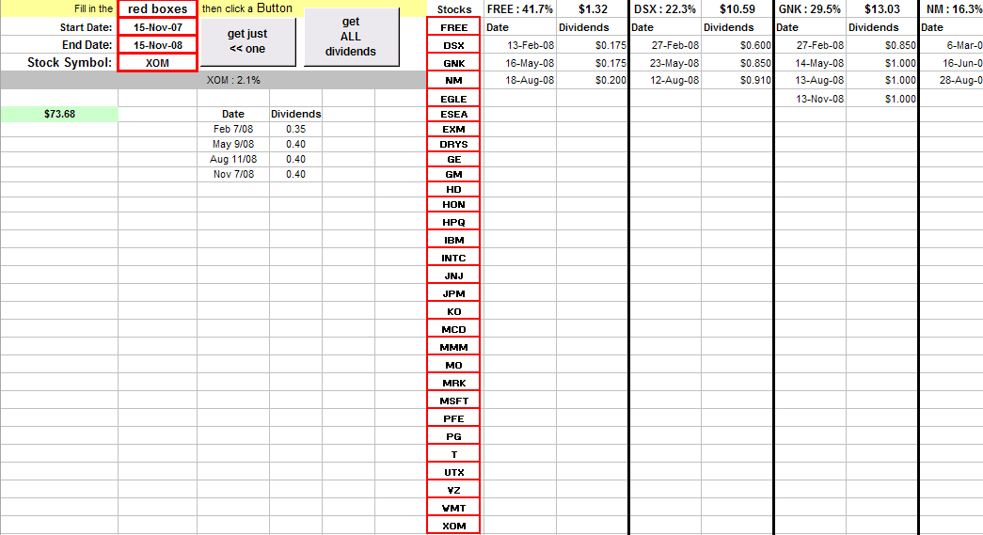Click the 13-Feb-08 date under FREE
983x535 pixels.
pyautogui.click(x=519, y=45)
